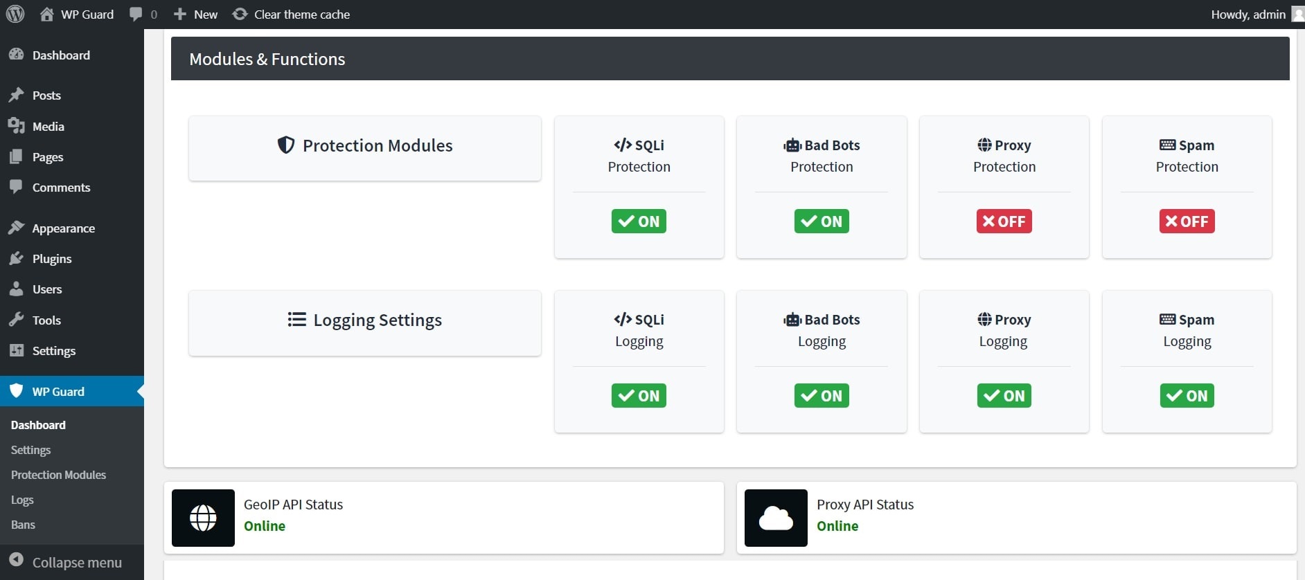The image size is (1305, 580).
Task: Open the Bans submenu link
Action: 23,525
